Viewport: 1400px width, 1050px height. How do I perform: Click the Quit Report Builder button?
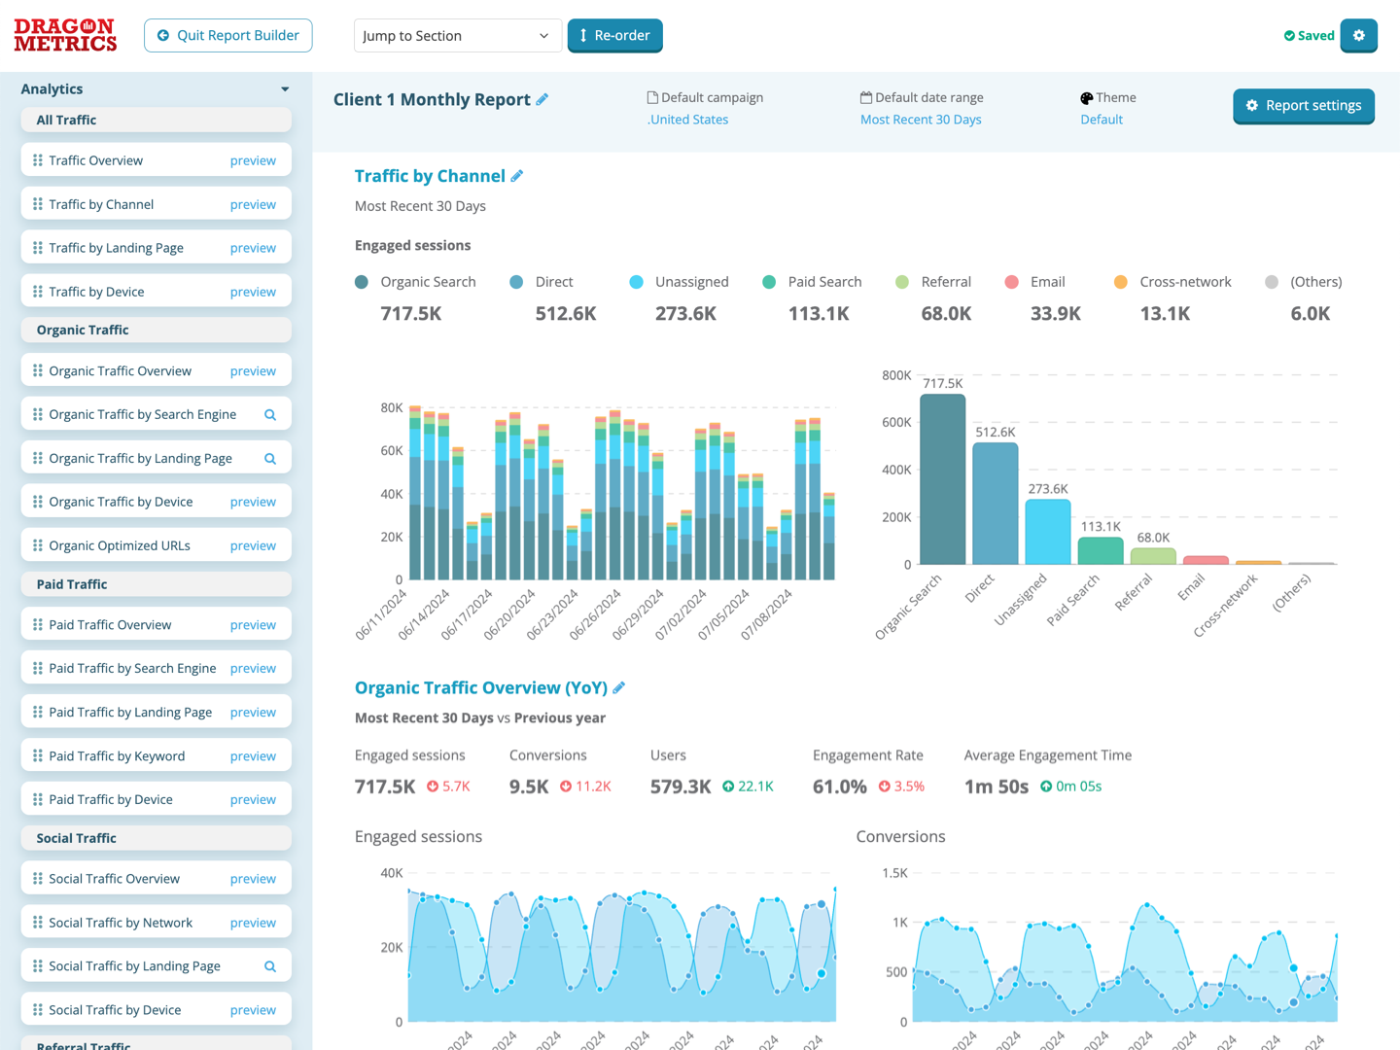coord(228,35)
